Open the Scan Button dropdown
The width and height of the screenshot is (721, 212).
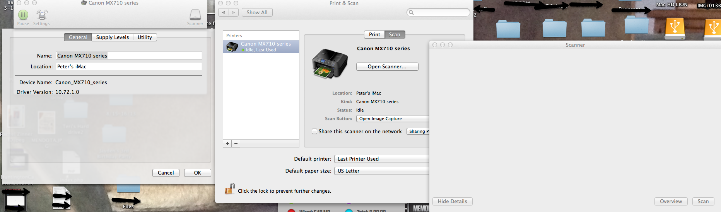(x=393, y=119)
